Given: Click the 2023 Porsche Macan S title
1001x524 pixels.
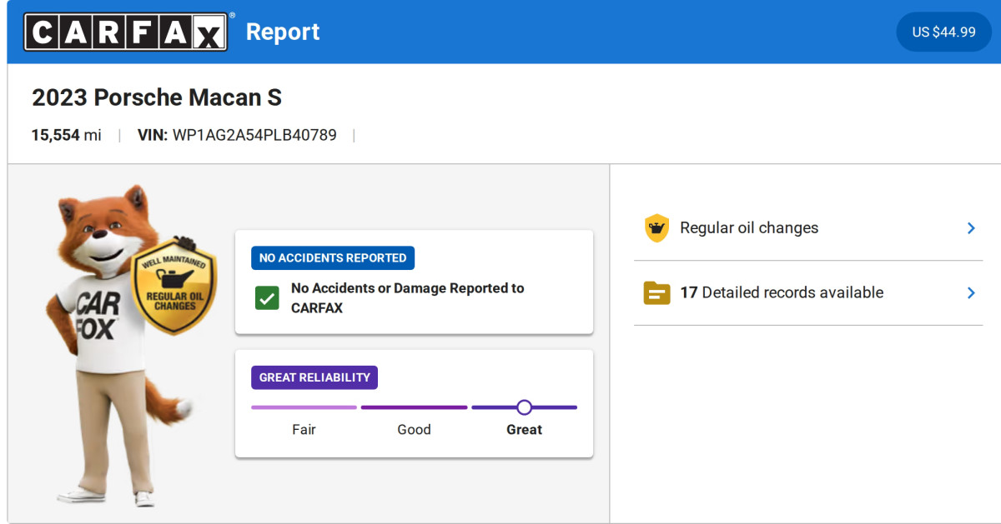Looking at the screenshot, I should [x=157, y=97].
